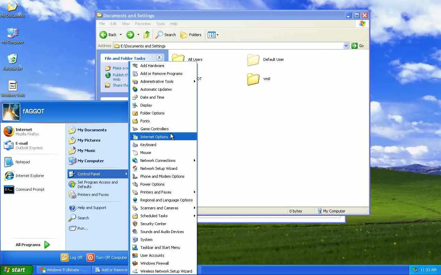Open Phone and Modem Options
The image size is (441, 275).
164,176
